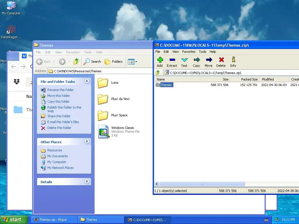Open My Network Places link
Screen dimensions: 299x224
click(x=60, y=168)
